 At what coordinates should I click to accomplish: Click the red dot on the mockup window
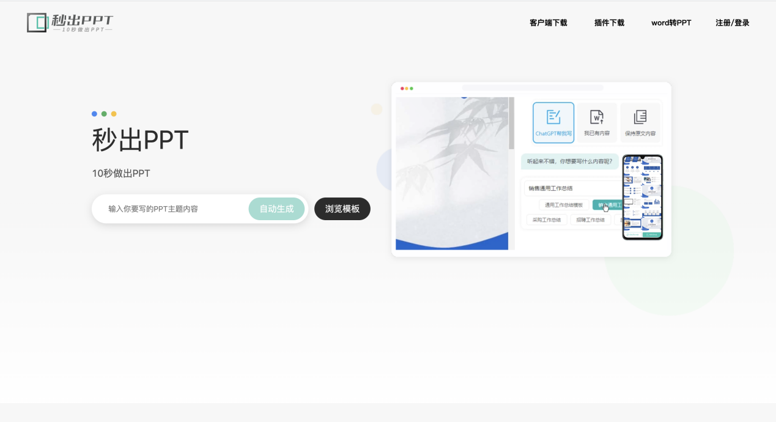coord(401,88)
